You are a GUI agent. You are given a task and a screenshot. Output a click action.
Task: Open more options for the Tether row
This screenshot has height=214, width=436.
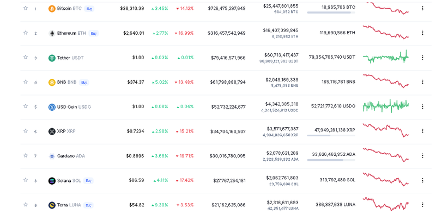pyautogui.click(x=422, y=58)
